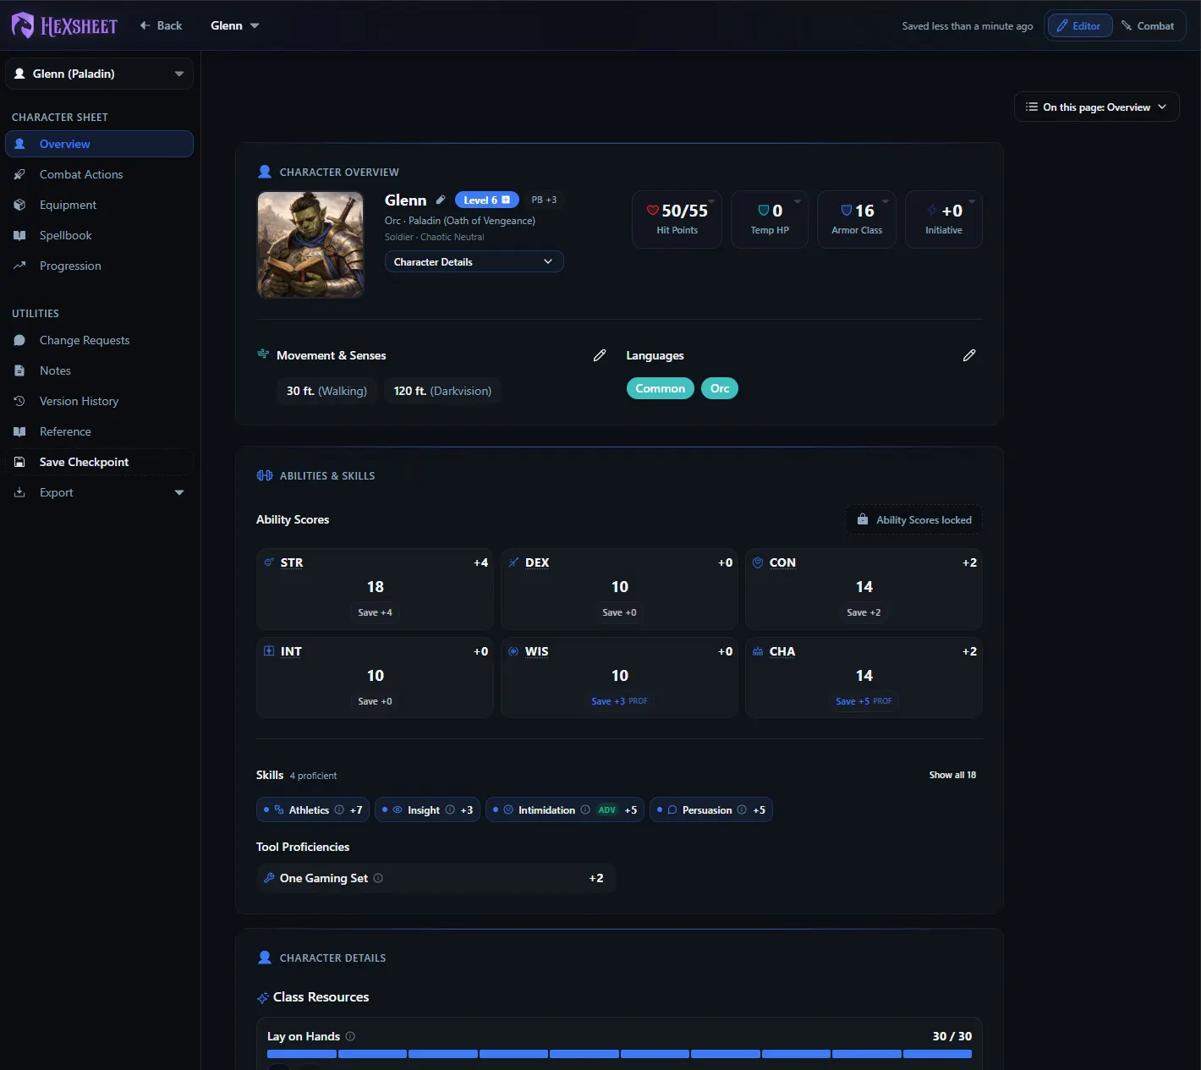Viewport: 1201px width, 1070px height.
Task: Expand the Export menu arrow
Action: tap(179, 492)
